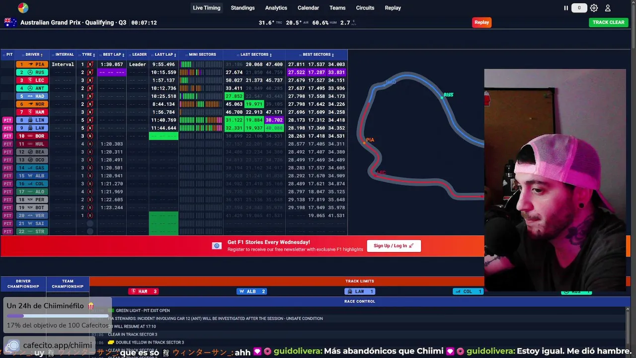Click the DOUBLE YELLOW IN TRACK SECTOR 3 message
This screenshot has width=636, height=358.
tap(150, 343)
